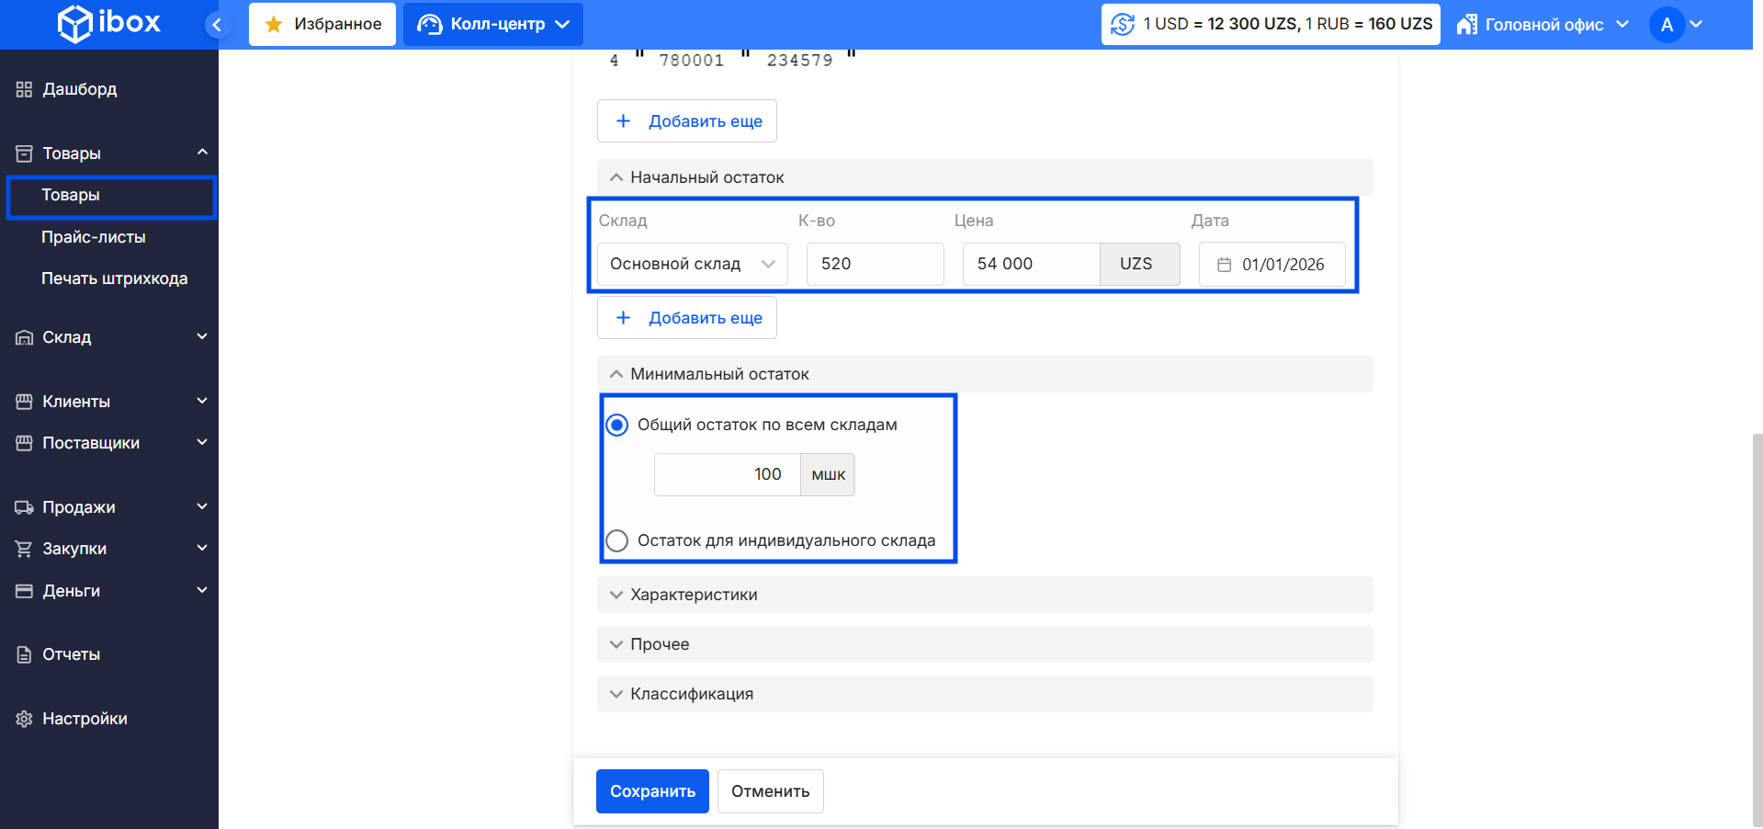
Task: Open Прайс-листы in the sidebar
Action: tap(94, 237)
